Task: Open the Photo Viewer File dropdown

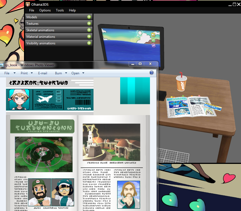Action: pyautogui.click(x=10, y=73)
